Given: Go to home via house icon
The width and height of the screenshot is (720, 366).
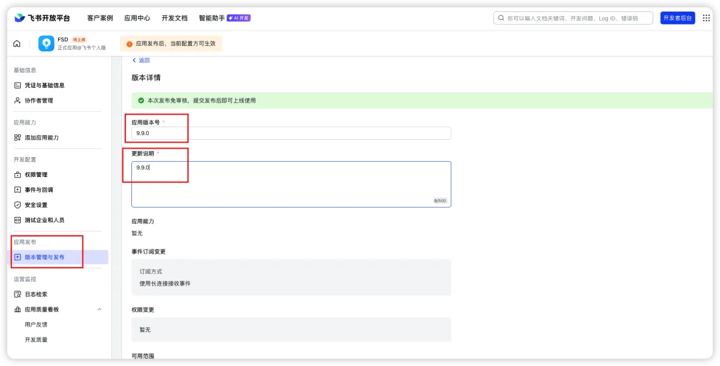Looking at the screenshot, I should (17, 43).
